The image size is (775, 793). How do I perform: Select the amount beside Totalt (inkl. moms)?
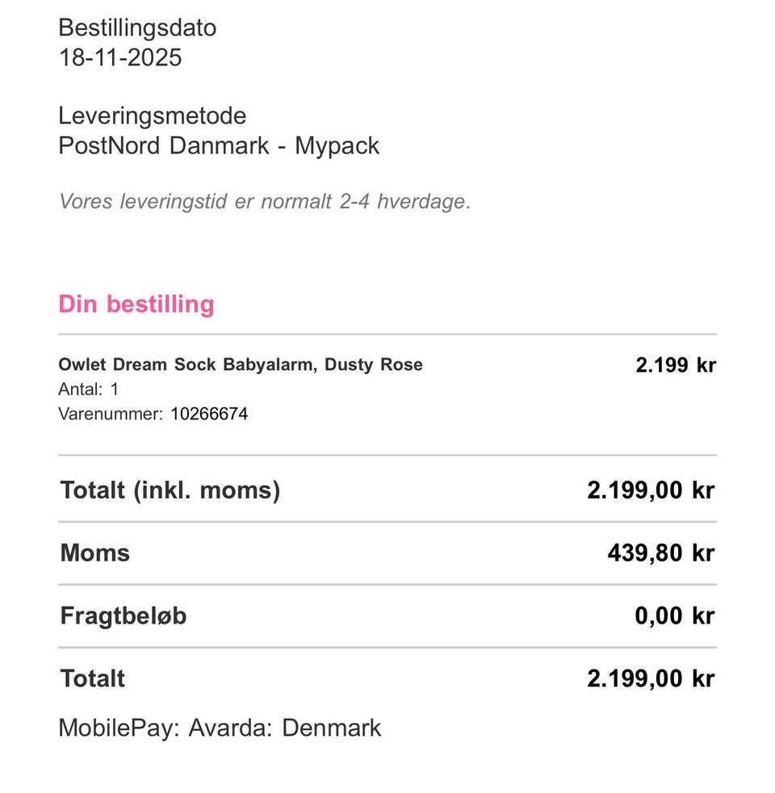pyautogui.click(x=650, y=490)
